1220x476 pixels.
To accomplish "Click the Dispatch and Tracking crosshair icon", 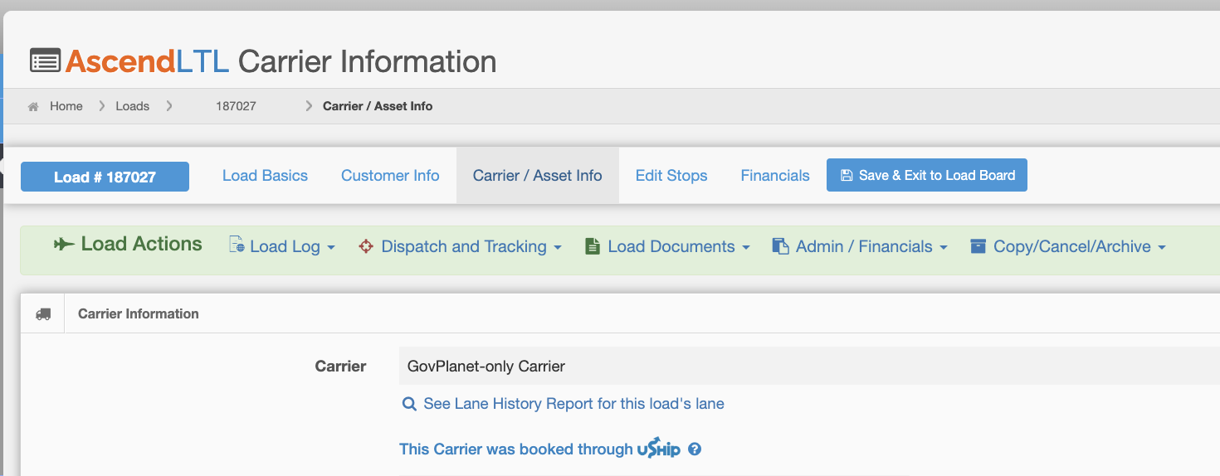I will click(366, 246).
